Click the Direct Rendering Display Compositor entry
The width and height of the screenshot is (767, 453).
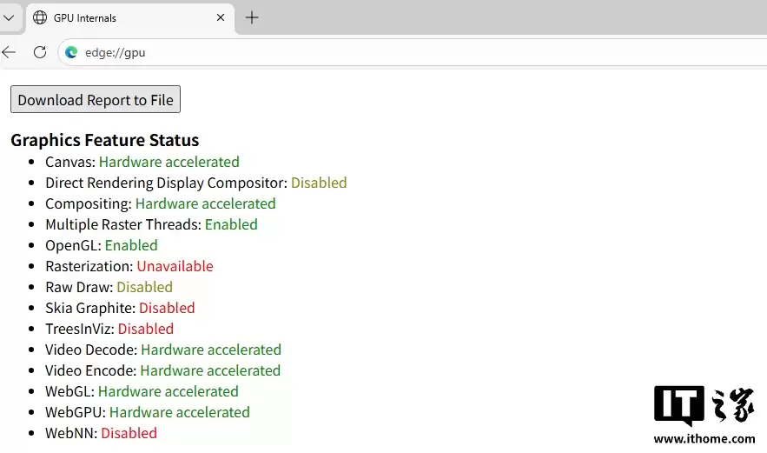coord(195,183)
